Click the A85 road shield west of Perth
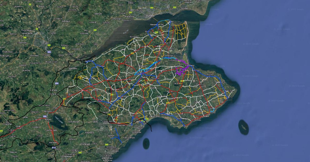 click(x=25, y=38)
